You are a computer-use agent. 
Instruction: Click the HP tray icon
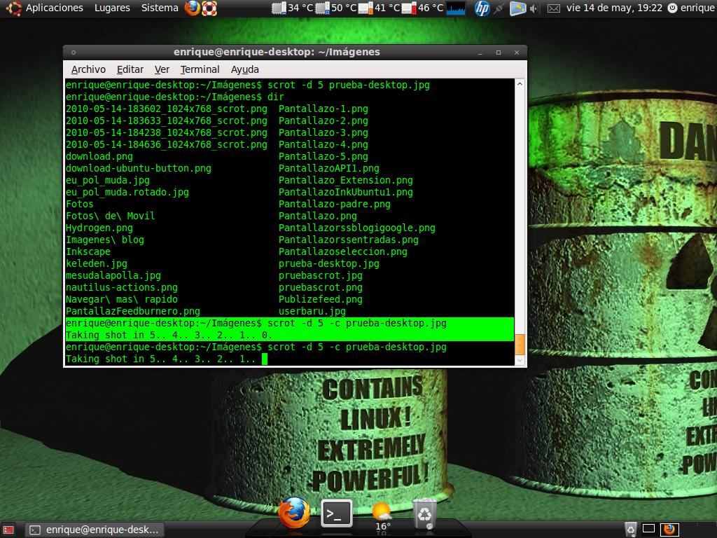pyautogui.click(x=482, y=8)
